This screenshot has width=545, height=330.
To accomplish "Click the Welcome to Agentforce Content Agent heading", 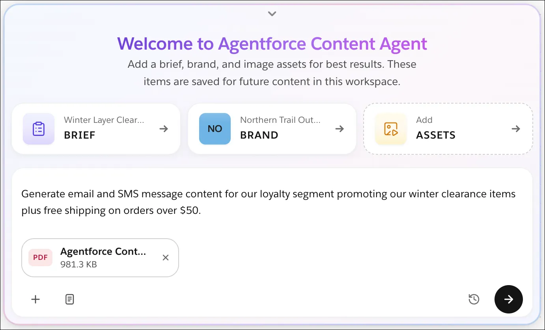I will coord(272,44).
